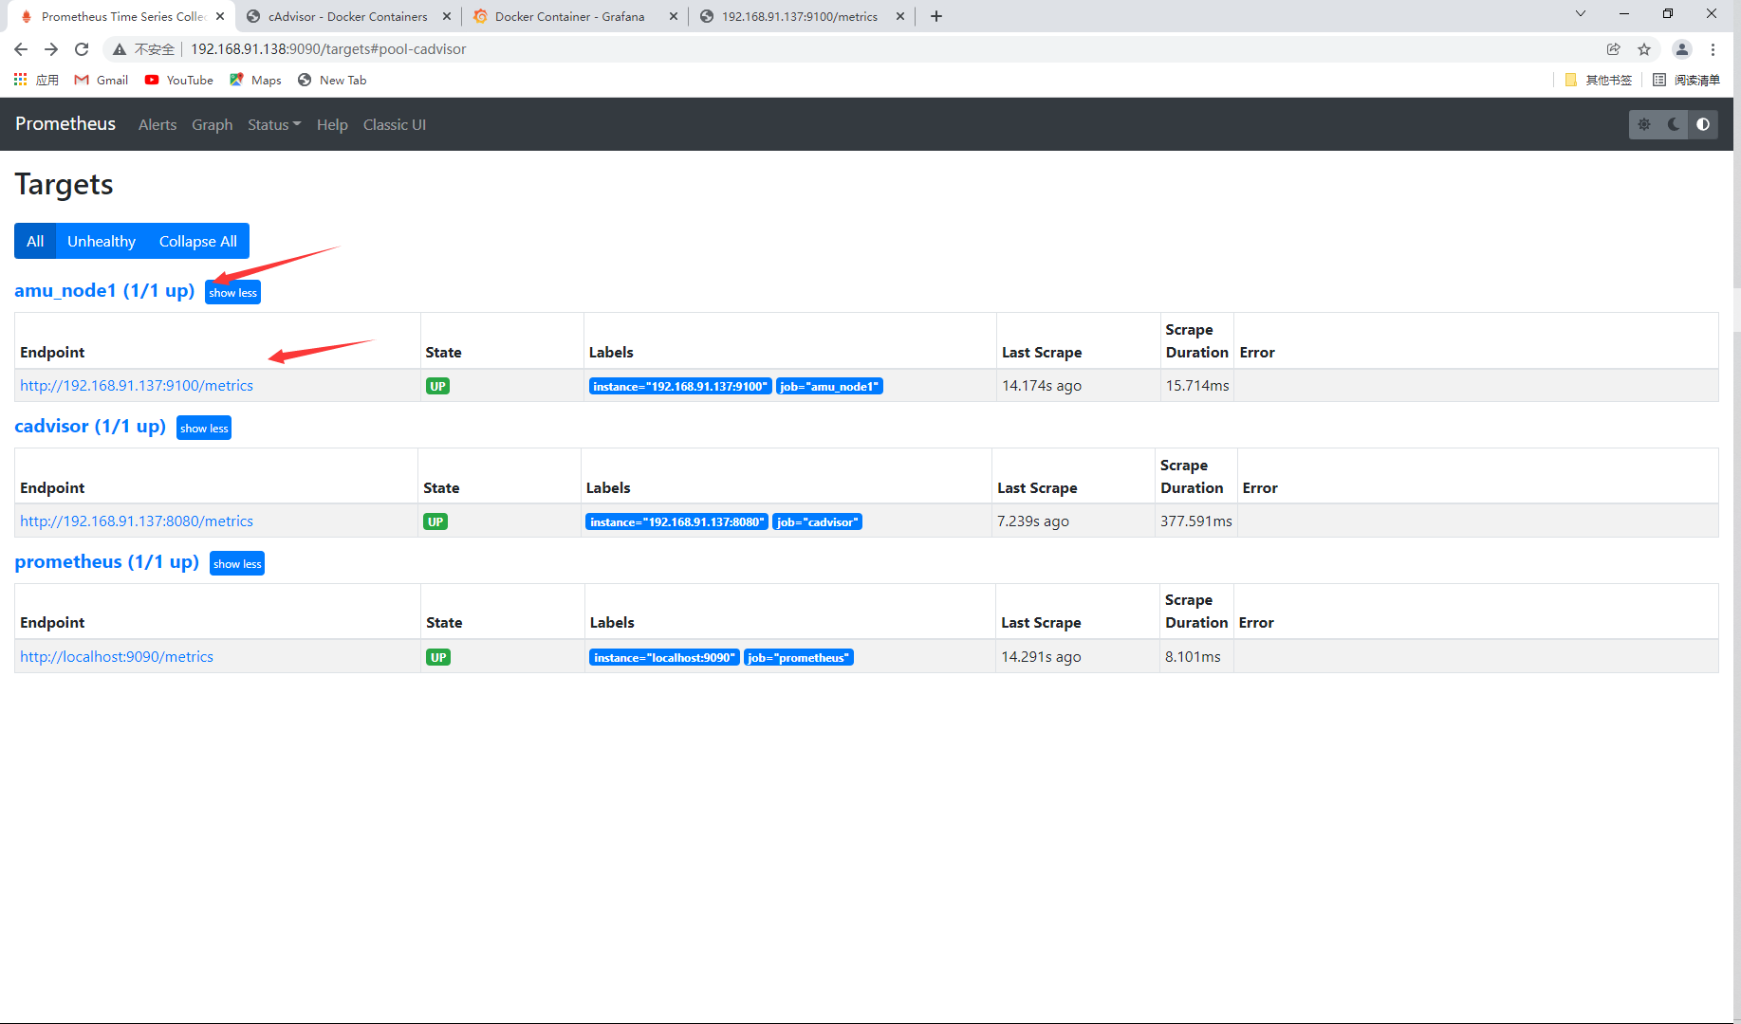Viewport: 1741px width, 1024px height.
Task: Open the Graph page
Action: point(213,124)
